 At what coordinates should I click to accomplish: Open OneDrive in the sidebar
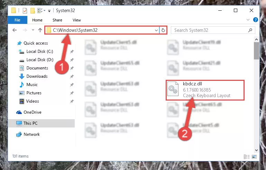[32, 112]
